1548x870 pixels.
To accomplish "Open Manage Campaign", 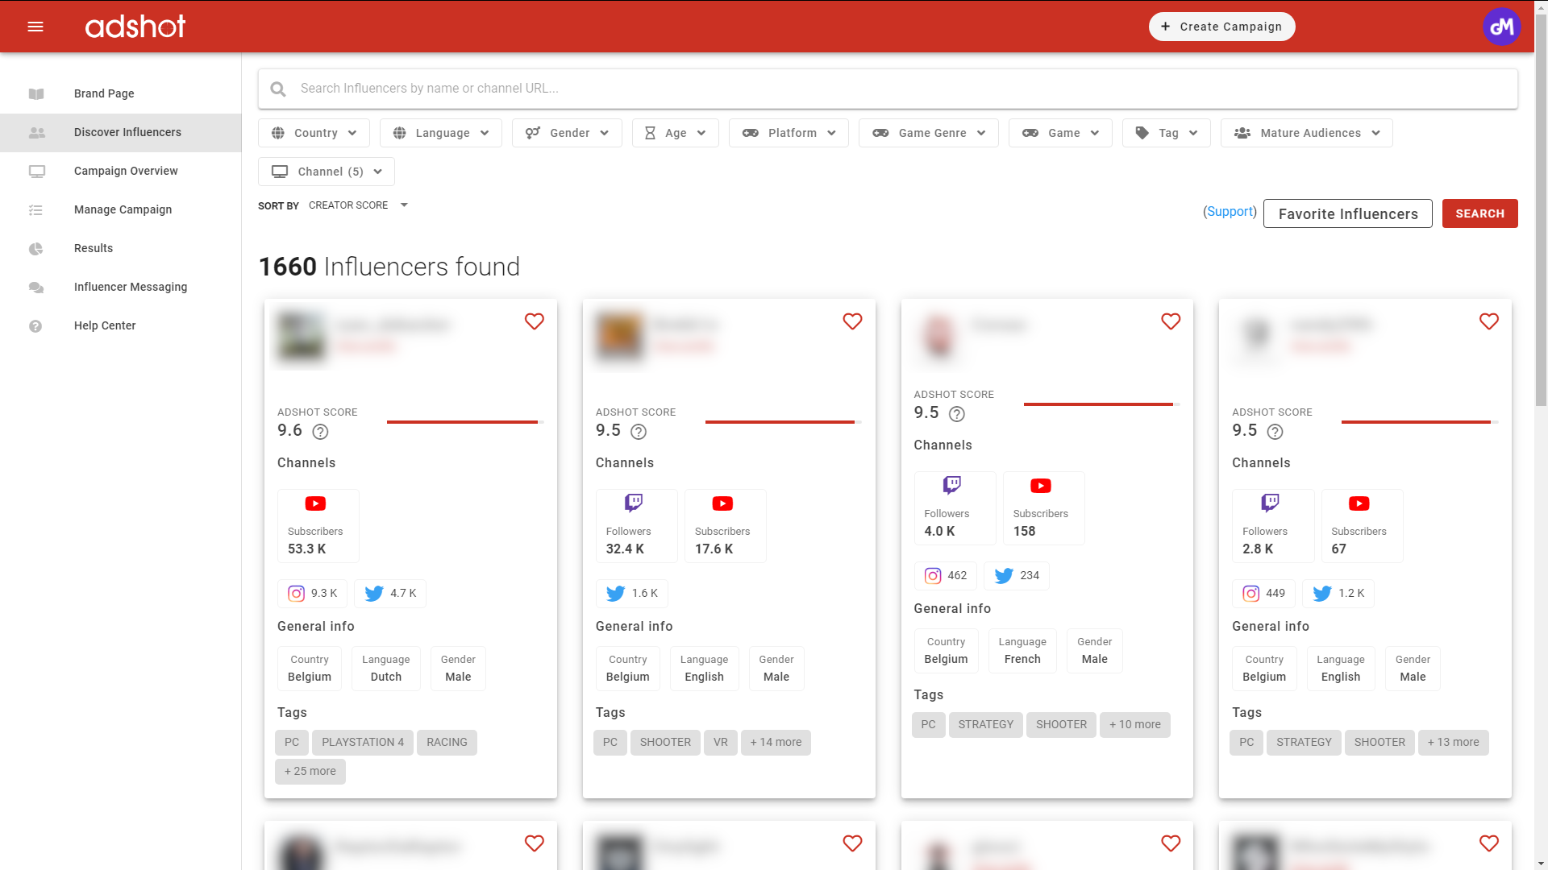I will (121, 209).
